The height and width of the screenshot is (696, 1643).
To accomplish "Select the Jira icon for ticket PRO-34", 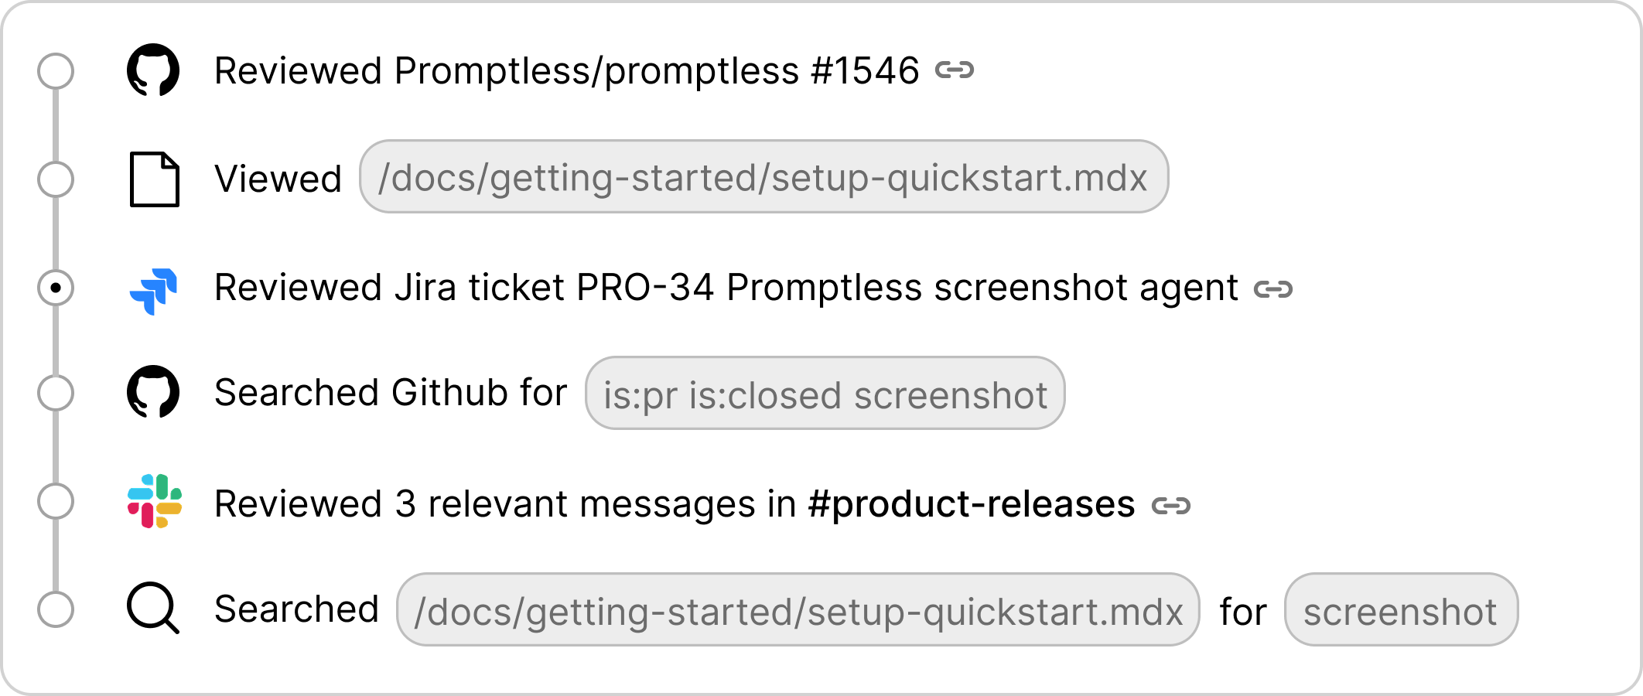I will (x=155, y=288).
